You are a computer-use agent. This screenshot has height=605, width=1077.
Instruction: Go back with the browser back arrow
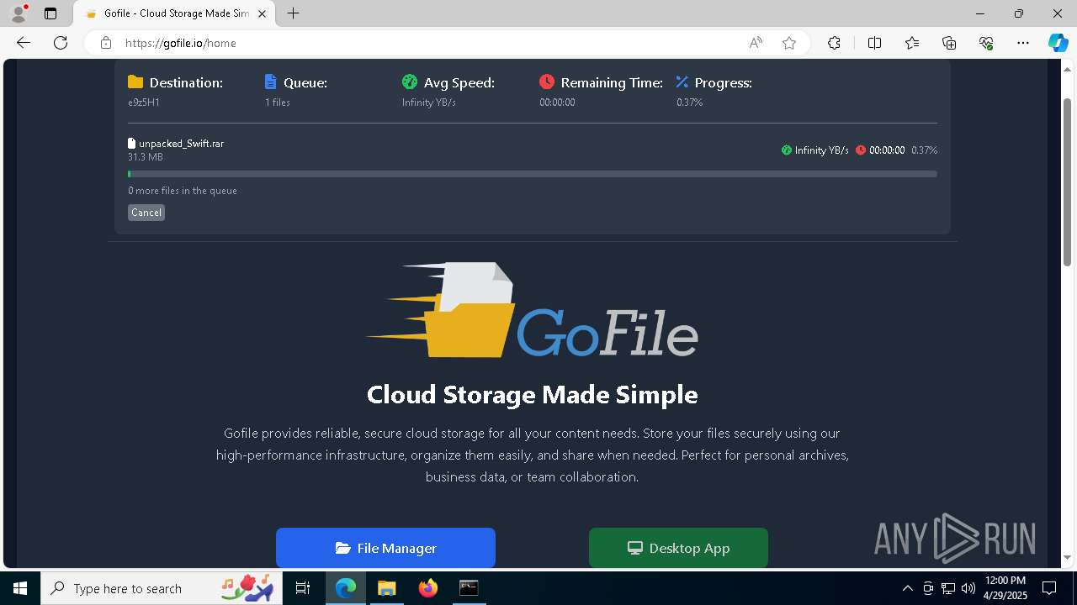pyautogui.click(x=24, y=43)
